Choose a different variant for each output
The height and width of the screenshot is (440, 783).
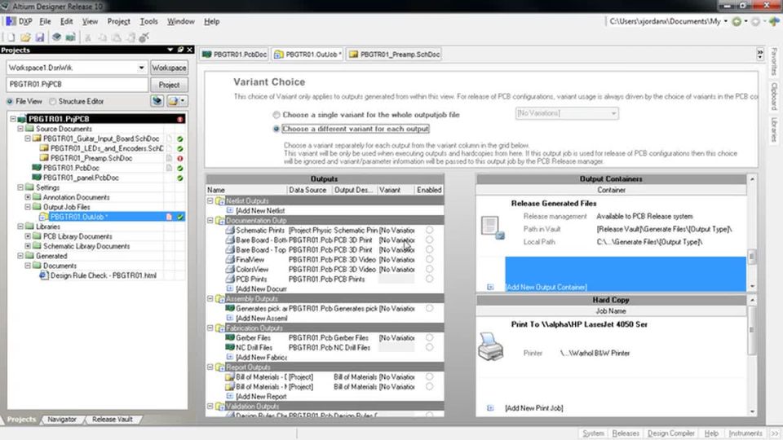pyautogui.click(x=276, y=129)
